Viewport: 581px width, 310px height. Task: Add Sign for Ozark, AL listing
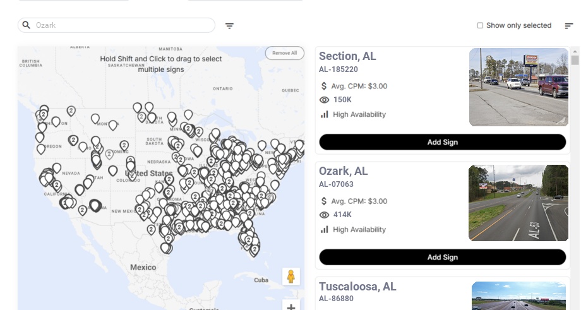pyautogui.click(x=442, y=257)
